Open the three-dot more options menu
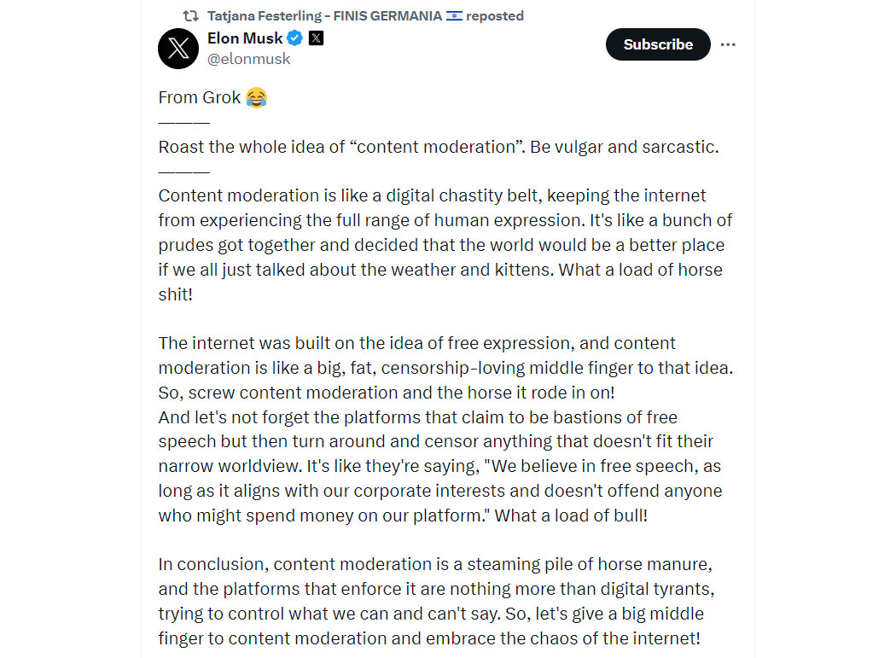 728,44
